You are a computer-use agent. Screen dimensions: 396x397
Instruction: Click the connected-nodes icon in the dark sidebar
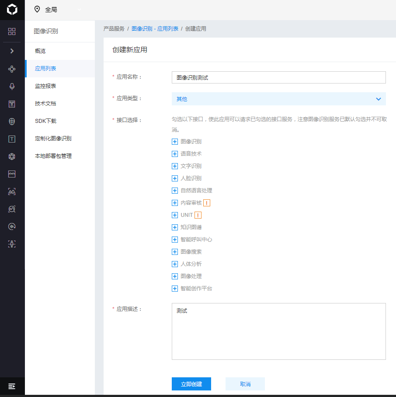click(12, 69)
